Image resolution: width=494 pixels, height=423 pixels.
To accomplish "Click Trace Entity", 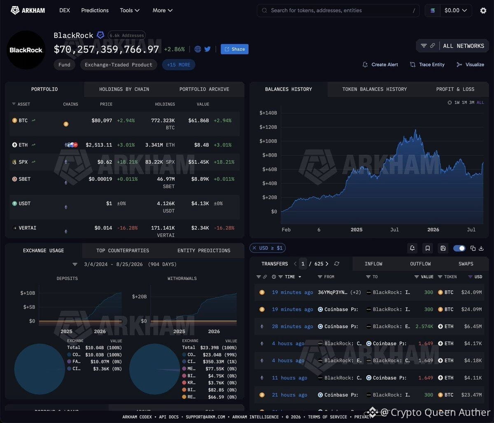I will point(427,65).
